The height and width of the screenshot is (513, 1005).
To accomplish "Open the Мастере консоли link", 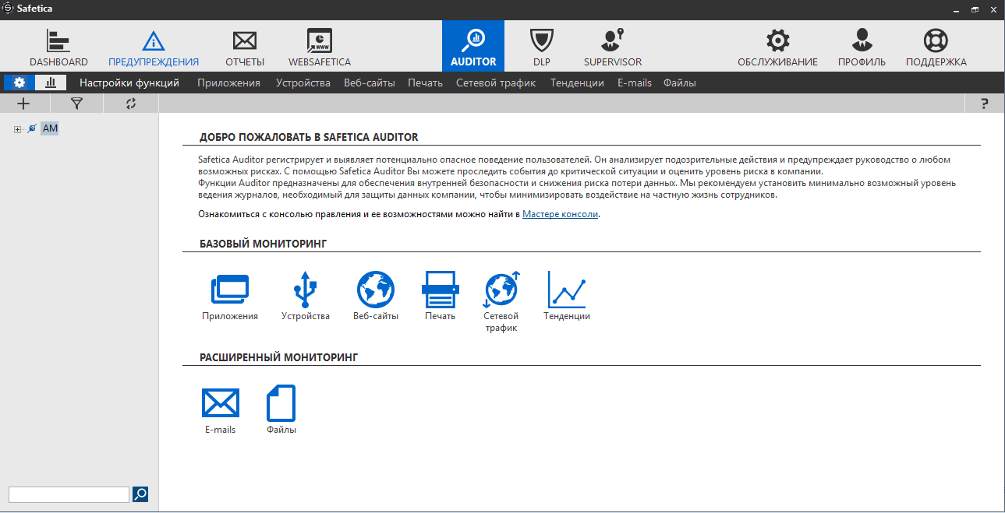I will [561, 213].
